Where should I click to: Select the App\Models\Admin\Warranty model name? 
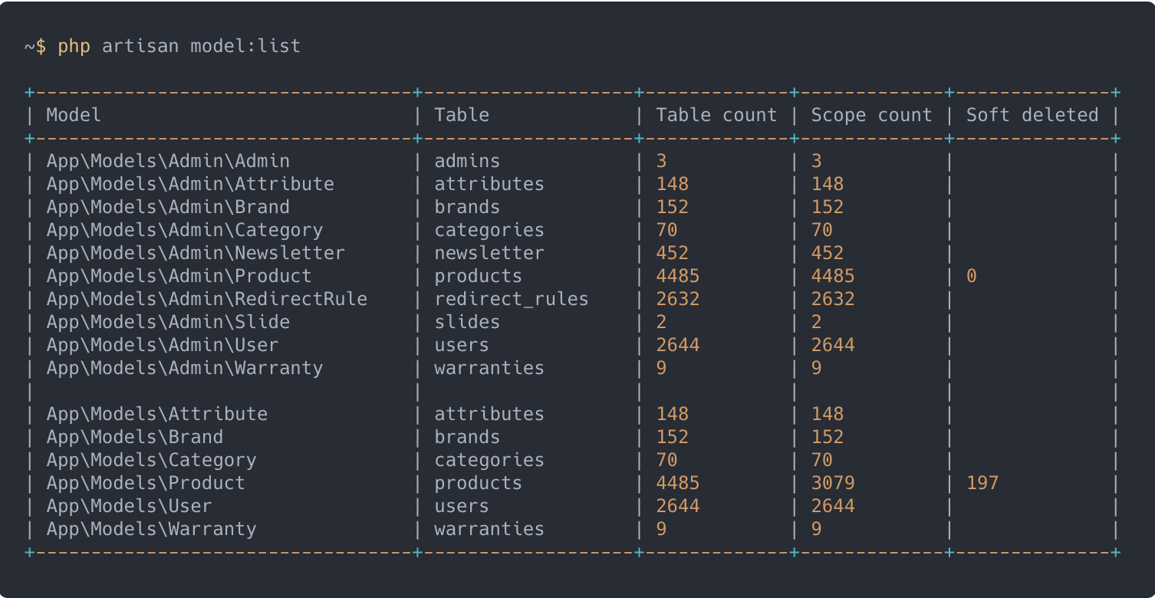tap(185, 368)
